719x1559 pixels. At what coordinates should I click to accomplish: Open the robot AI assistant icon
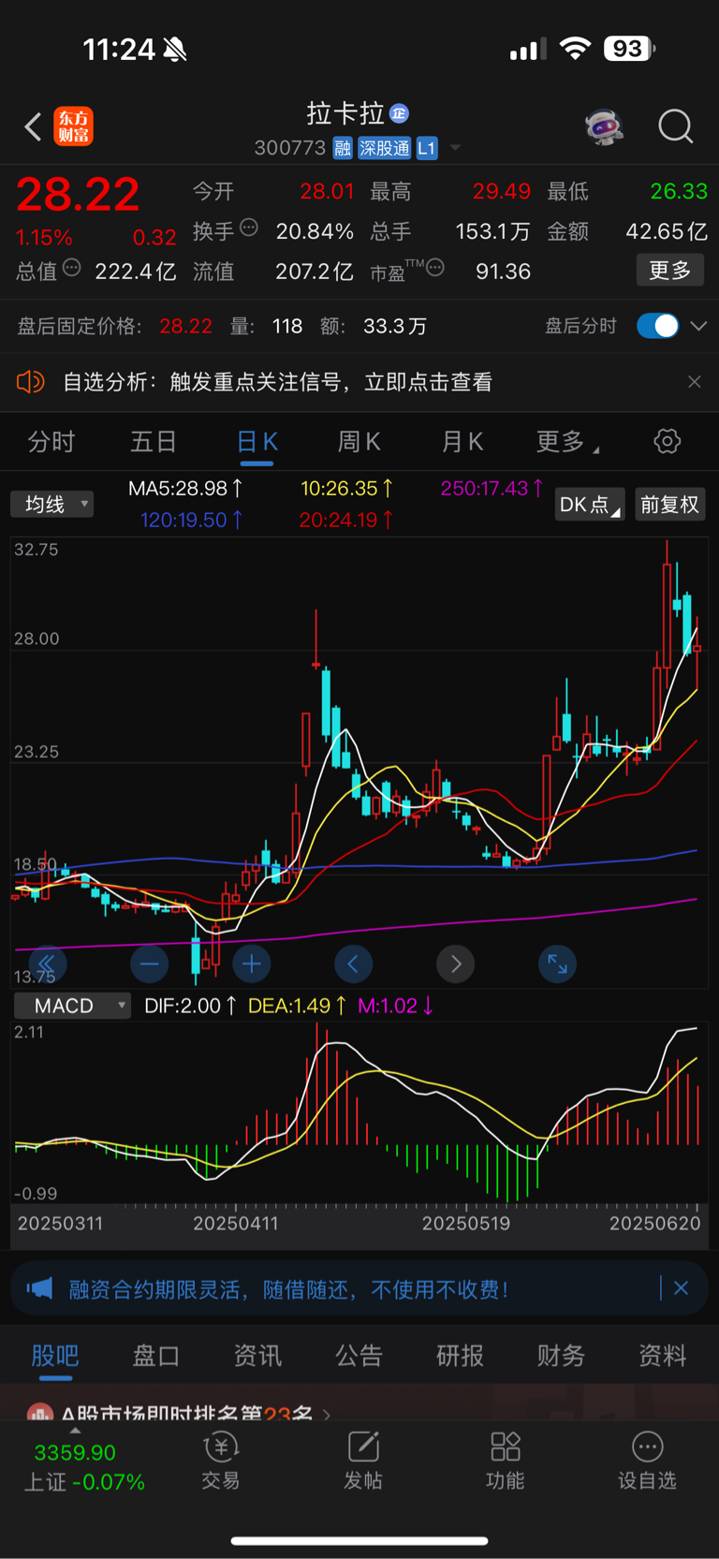pyautogui.click(x=604, y=126)
